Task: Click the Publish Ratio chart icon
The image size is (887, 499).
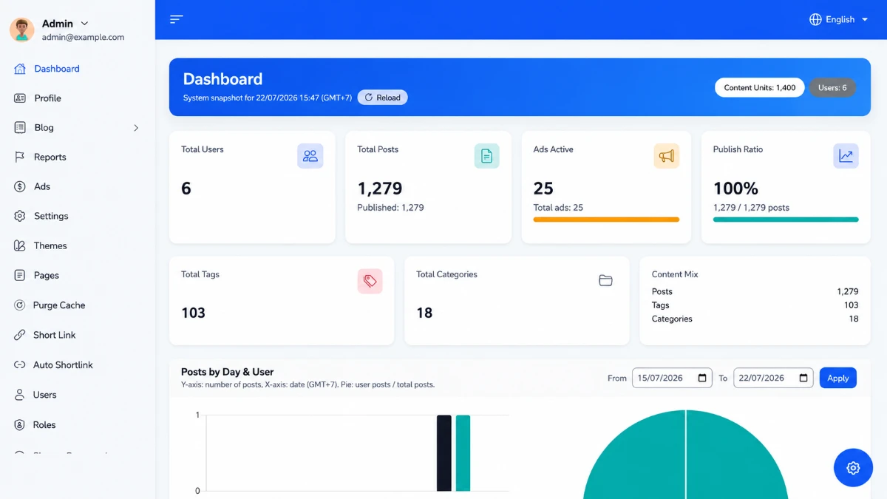Action: pos(846,156)
